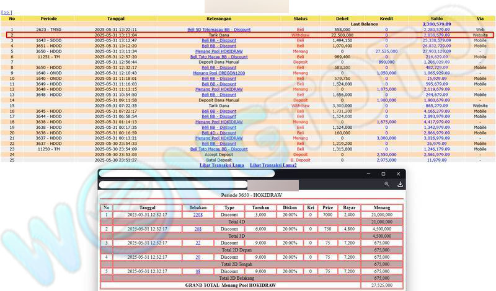The width and height of the screenshot is (496, 291).
Task: Click Tebakan number 08 link
Action: point(198,271)
